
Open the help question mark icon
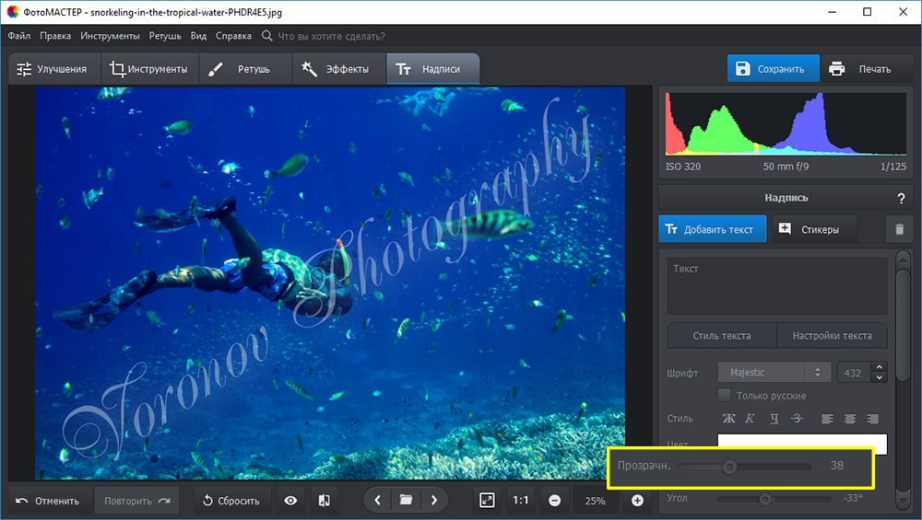901,198
